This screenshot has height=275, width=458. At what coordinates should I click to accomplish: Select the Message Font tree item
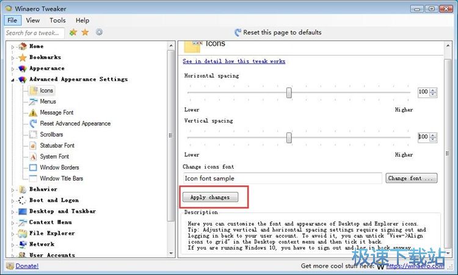click(57, 113)
